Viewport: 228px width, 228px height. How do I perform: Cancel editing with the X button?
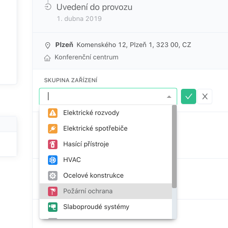(205, 96)
